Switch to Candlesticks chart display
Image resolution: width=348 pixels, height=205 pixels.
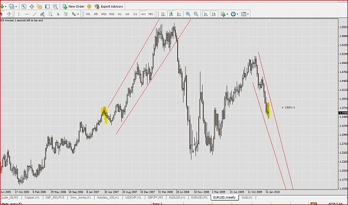tap(171, 14)
